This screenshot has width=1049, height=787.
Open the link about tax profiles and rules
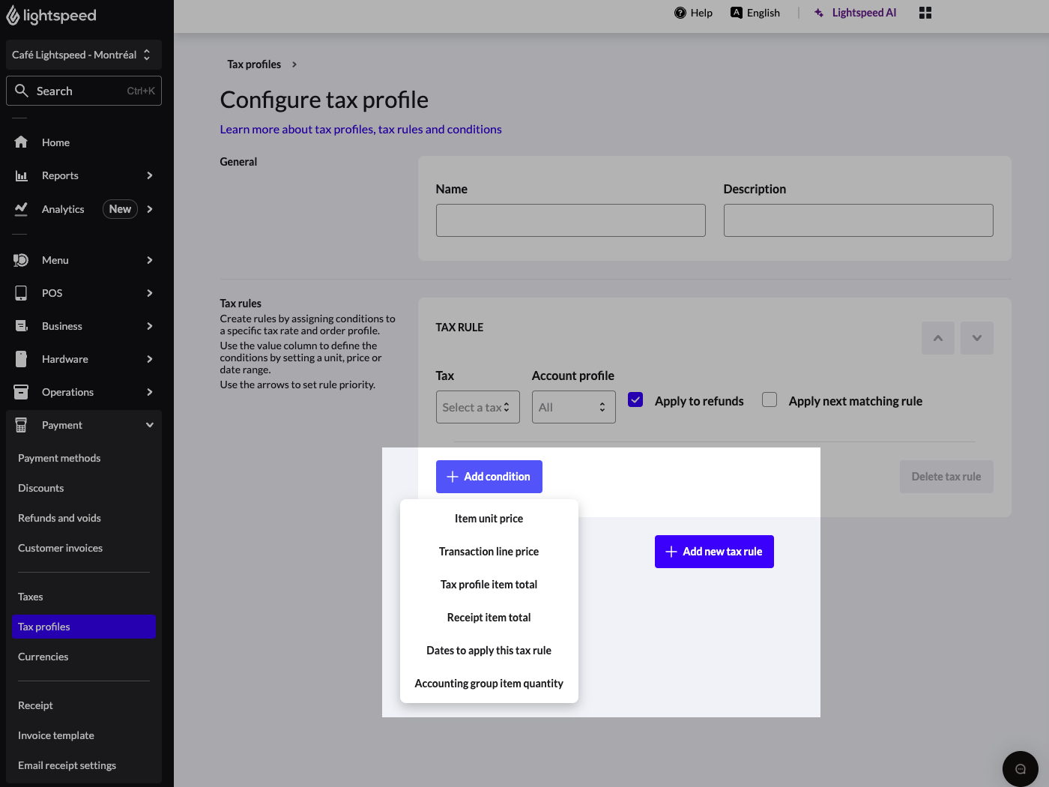pyautogui.click(x=360, y=129)
